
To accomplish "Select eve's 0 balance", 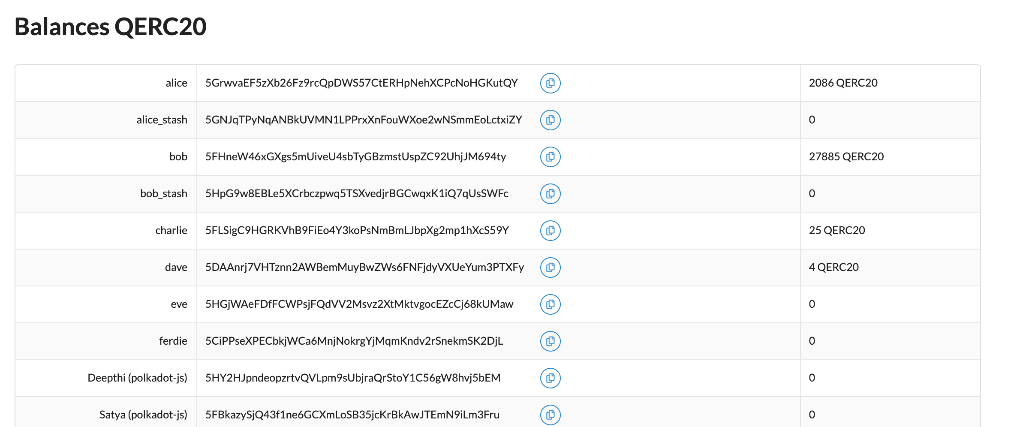I will coord(812,304).
